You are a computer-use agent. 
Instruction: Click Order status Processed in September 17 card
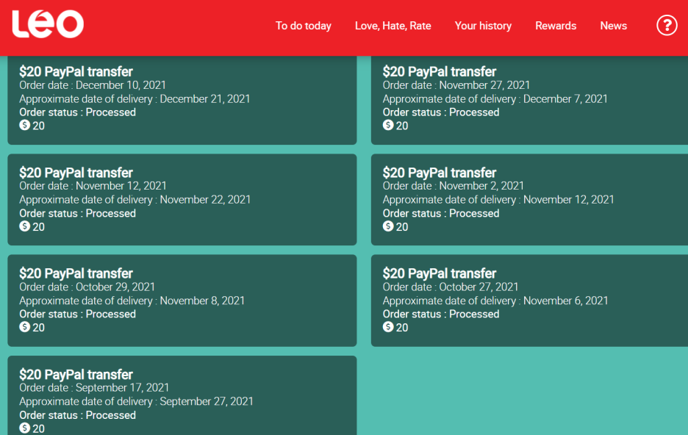tap(78, 415)
